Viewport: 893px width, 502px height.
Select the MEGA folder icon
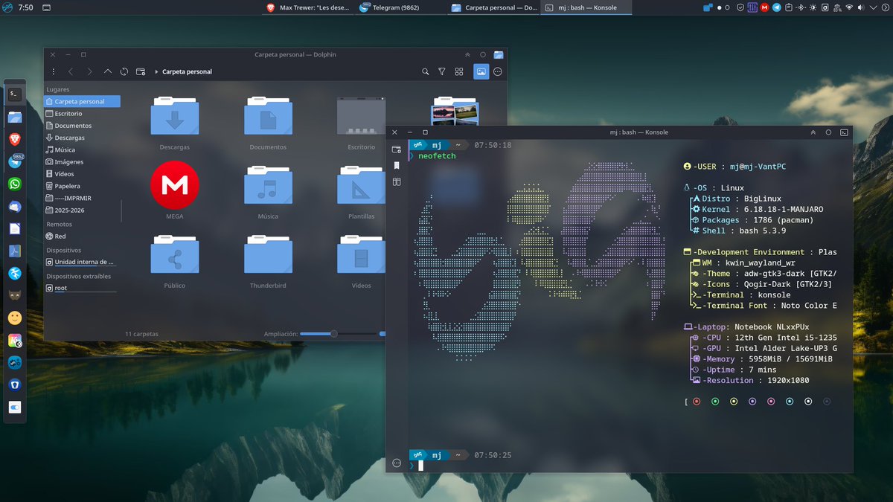(175, 184)
